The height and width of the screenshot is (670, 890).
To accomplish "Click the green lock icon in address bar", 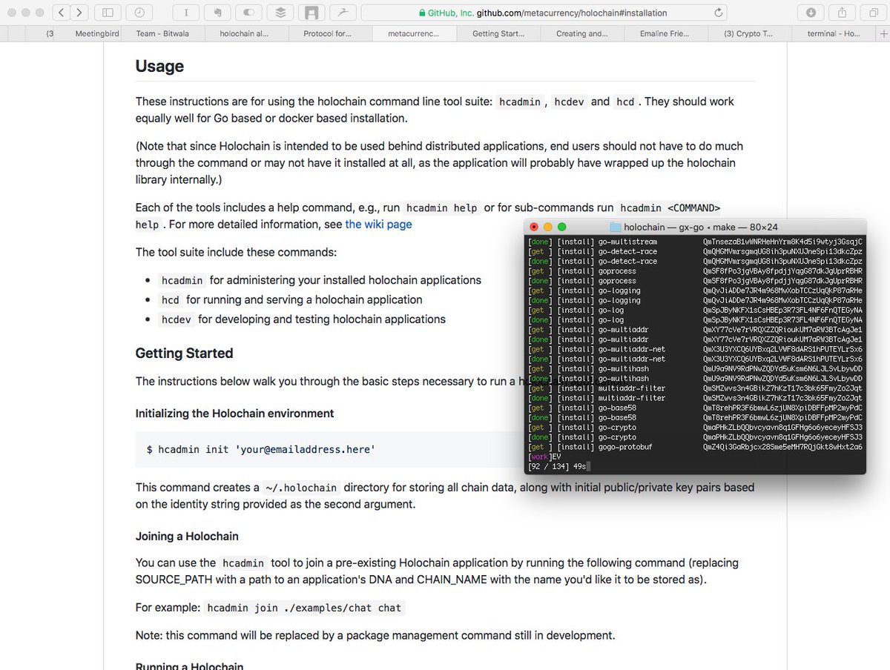I will (422, 13).
